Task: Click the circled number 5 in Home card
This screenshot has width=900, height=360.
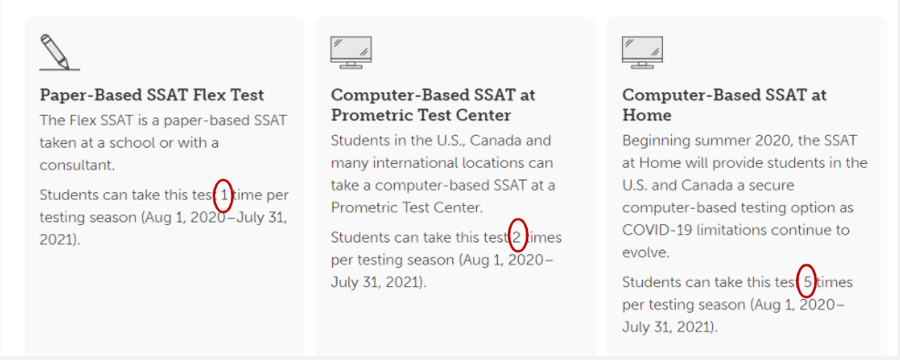Action: pos(806,281)
